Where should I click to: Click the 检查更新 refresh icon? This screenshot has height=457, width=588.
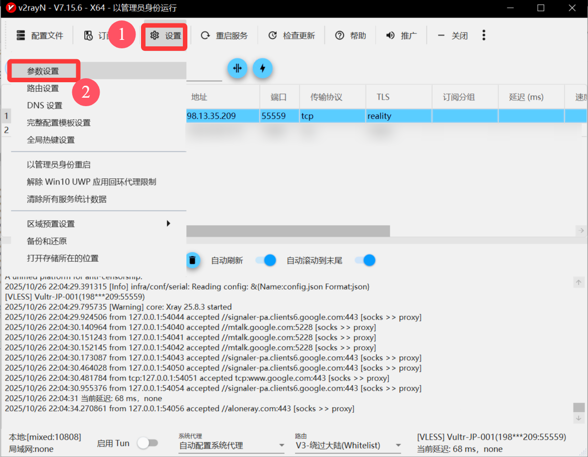point(273,35)
